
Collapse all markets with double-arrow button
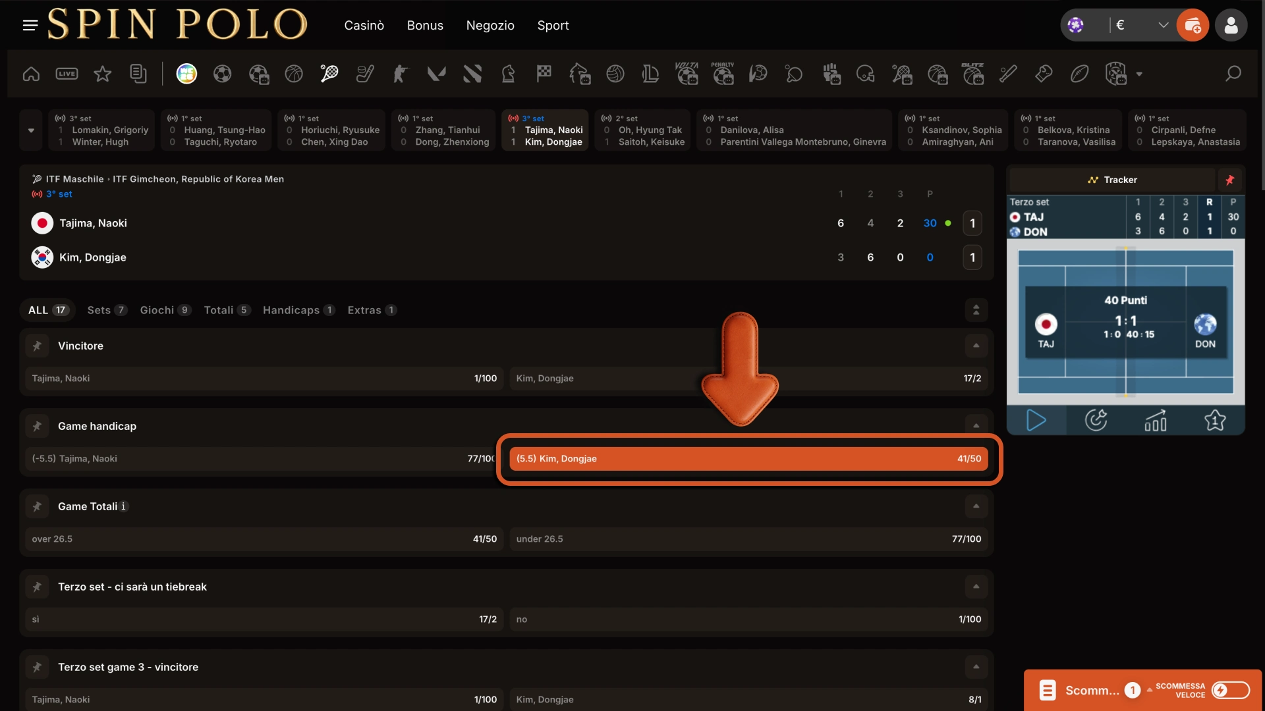tap(976, 310)
